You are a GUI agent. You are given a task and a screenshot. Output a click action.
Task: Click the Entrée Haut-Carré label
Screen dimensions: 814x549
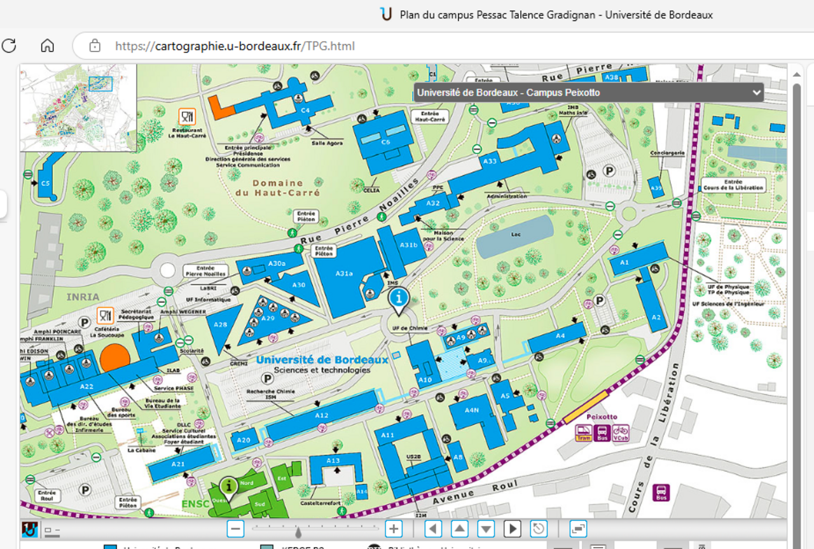(431, 116)
